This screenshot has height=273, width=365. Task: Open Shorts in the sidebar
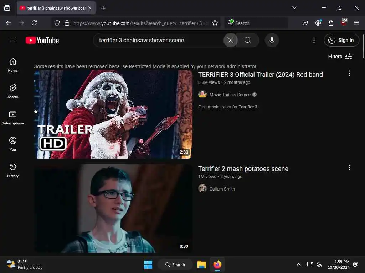click(13, 91)
